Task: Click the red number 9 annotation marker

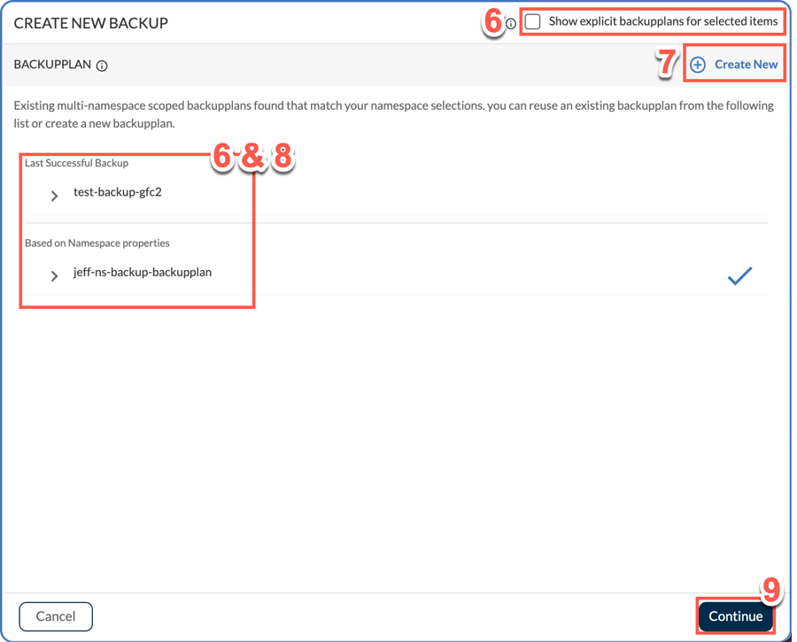Action: (771, 590)
